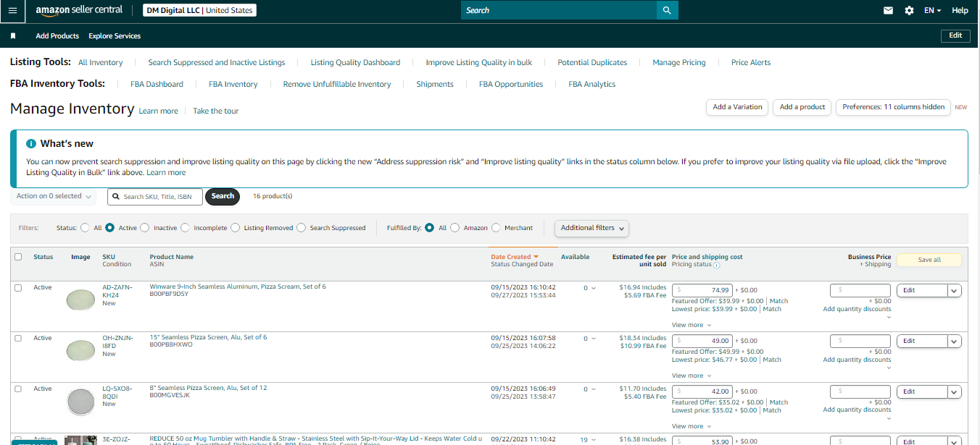Click the bookmark icon in the toolbar

pyautogui.click(x=13, y=35)
